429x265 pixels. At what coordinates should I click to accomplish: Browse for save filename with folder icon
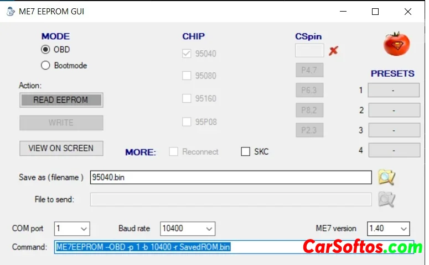[386, 177]
